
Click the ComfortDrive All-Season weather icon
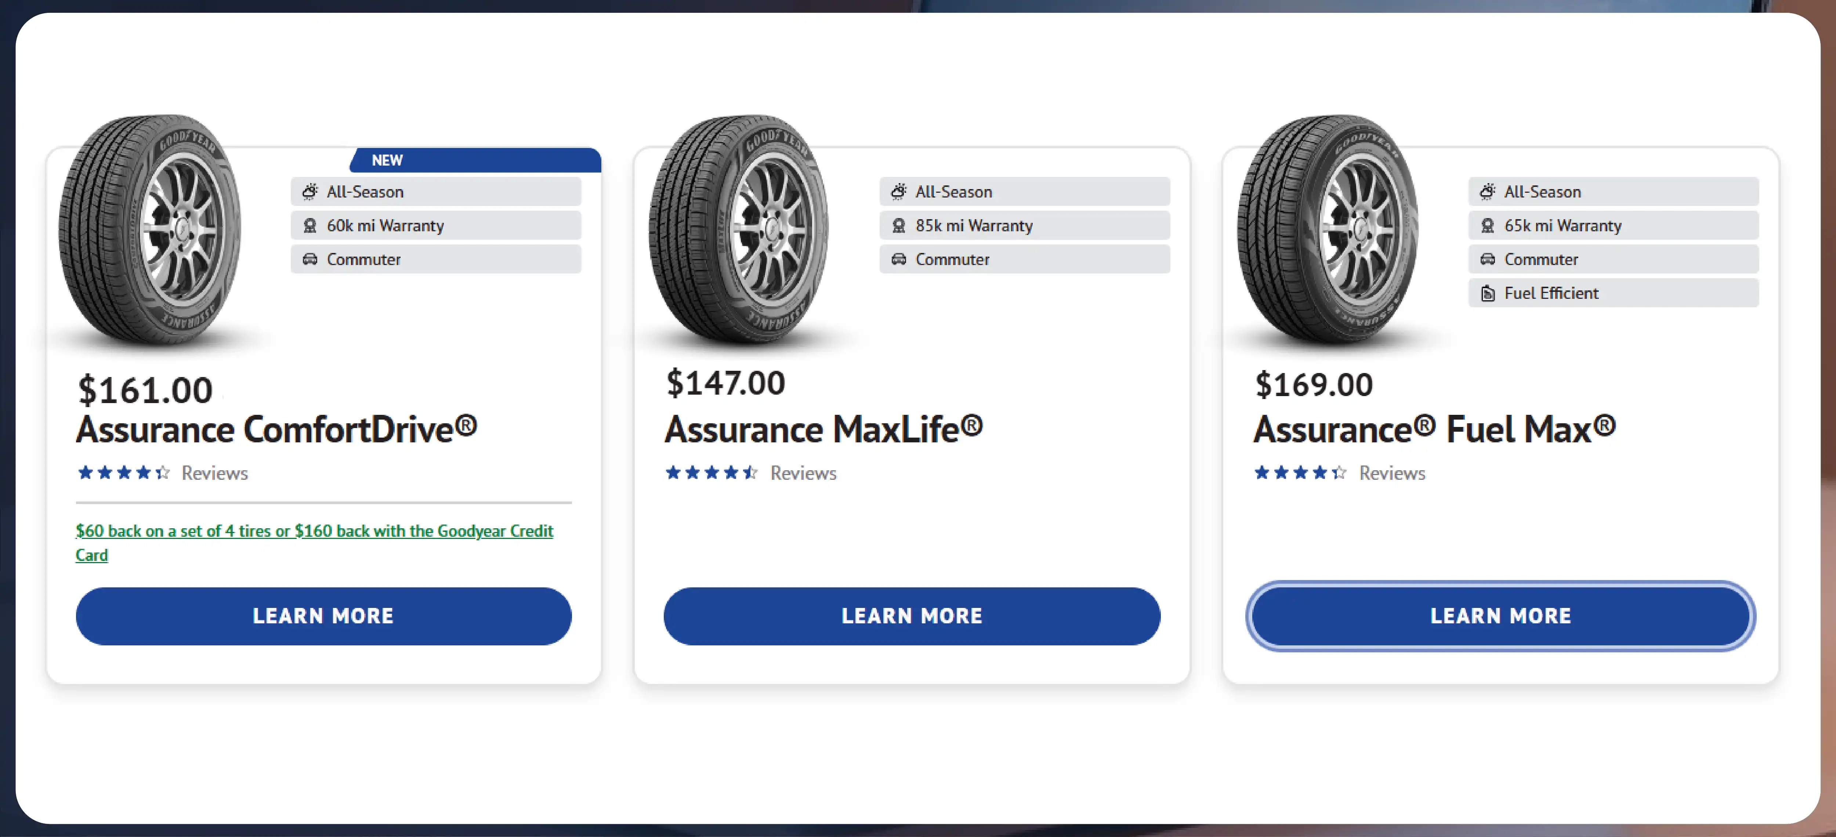[309, 192]
